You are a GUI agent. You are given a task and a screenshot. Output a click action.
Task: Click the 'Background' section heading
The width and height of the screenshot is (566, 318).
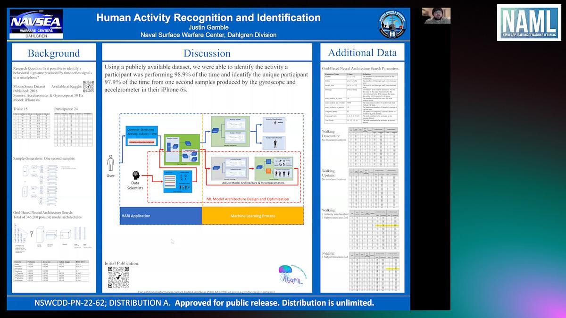point(54,53)
